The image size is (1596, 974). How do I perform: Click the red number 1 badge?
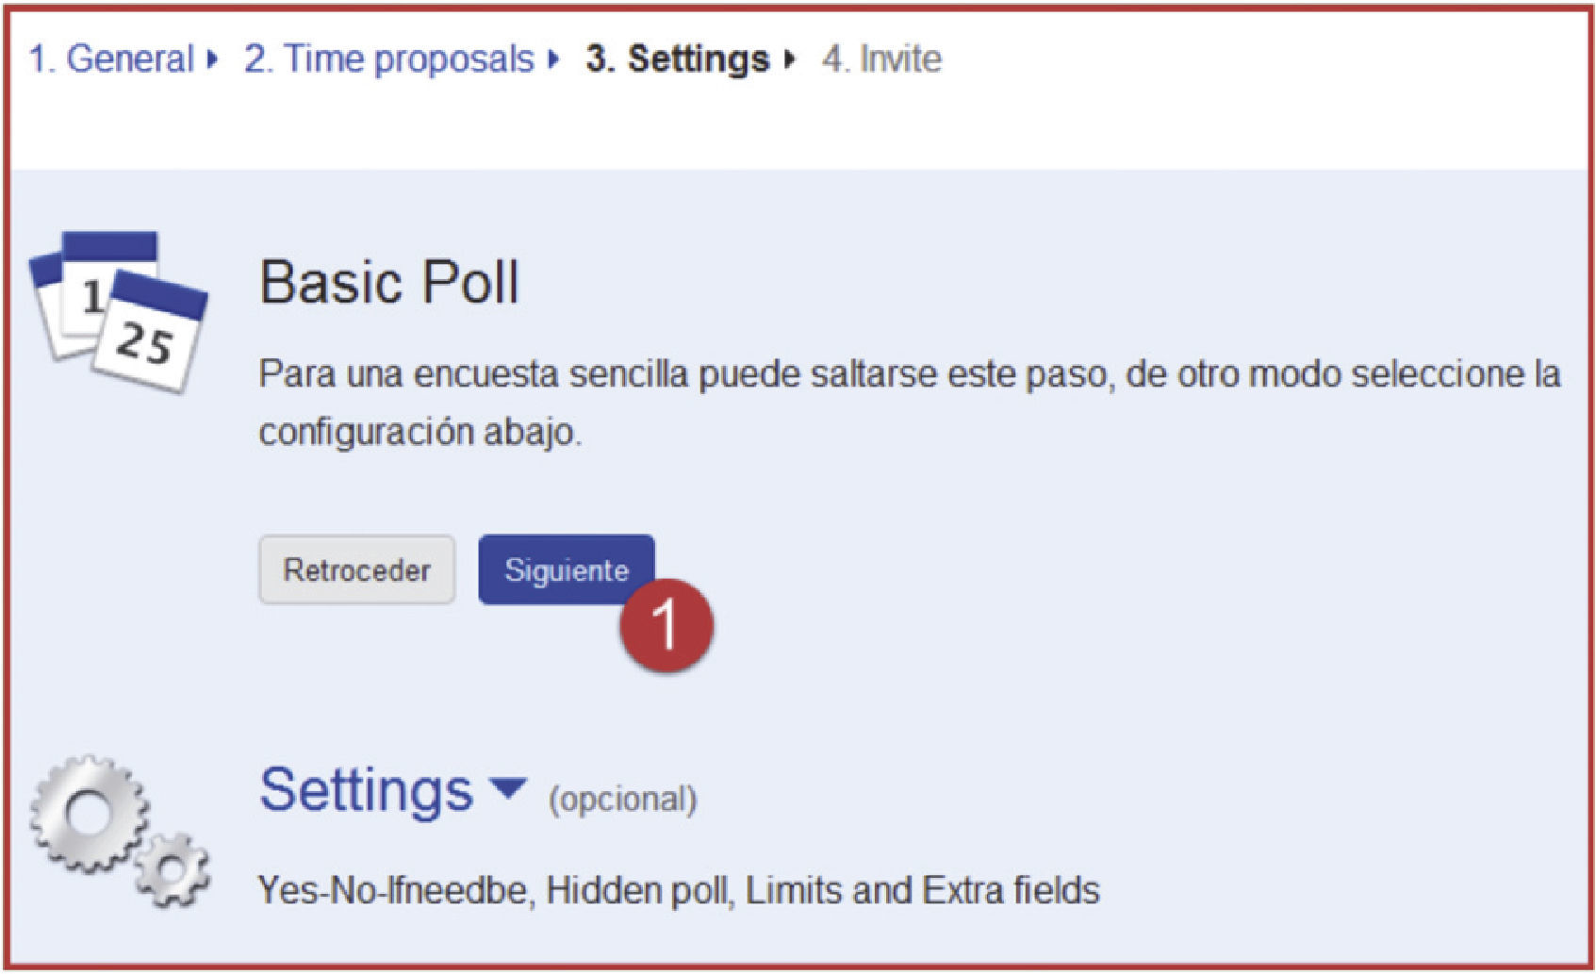coord(666,625)
